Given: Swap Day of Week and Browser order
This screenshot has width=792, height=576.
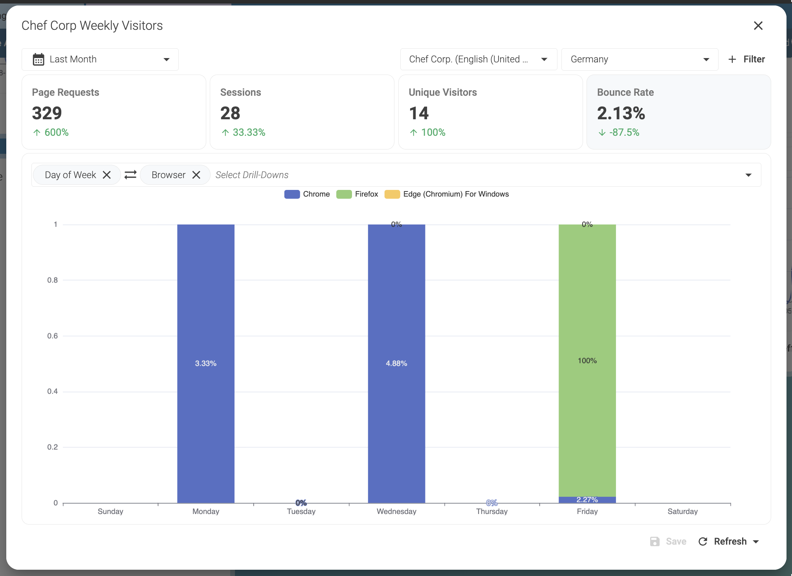Looking at the screenshot, I should coord(130,175).
